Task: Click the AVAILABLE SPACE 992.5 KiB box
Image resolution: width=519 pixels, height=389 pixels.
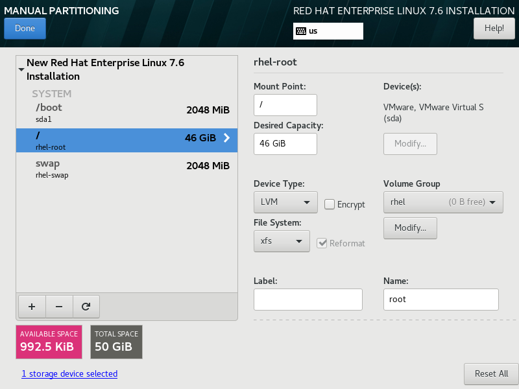Action: tap(49, 342)
